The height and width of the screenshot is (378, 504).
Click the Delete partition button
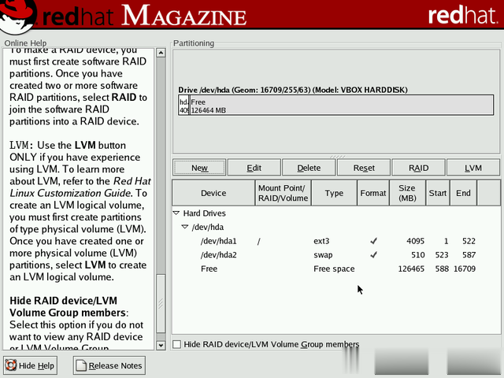coord(309,168)
